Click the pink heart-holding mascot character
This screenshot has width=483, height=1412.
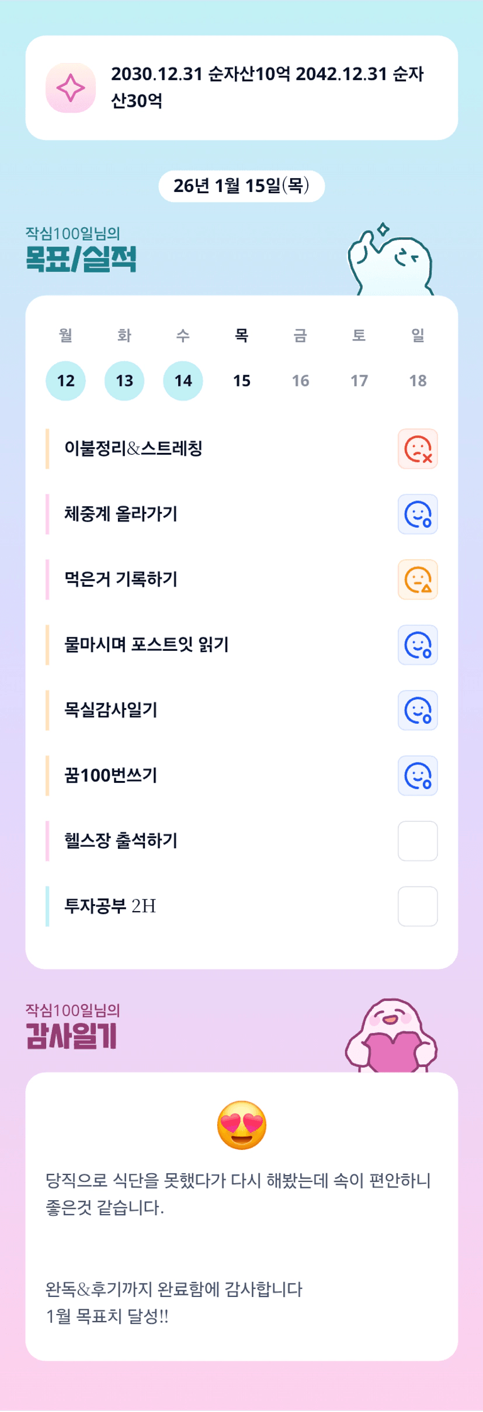[x=392, y=1036]
